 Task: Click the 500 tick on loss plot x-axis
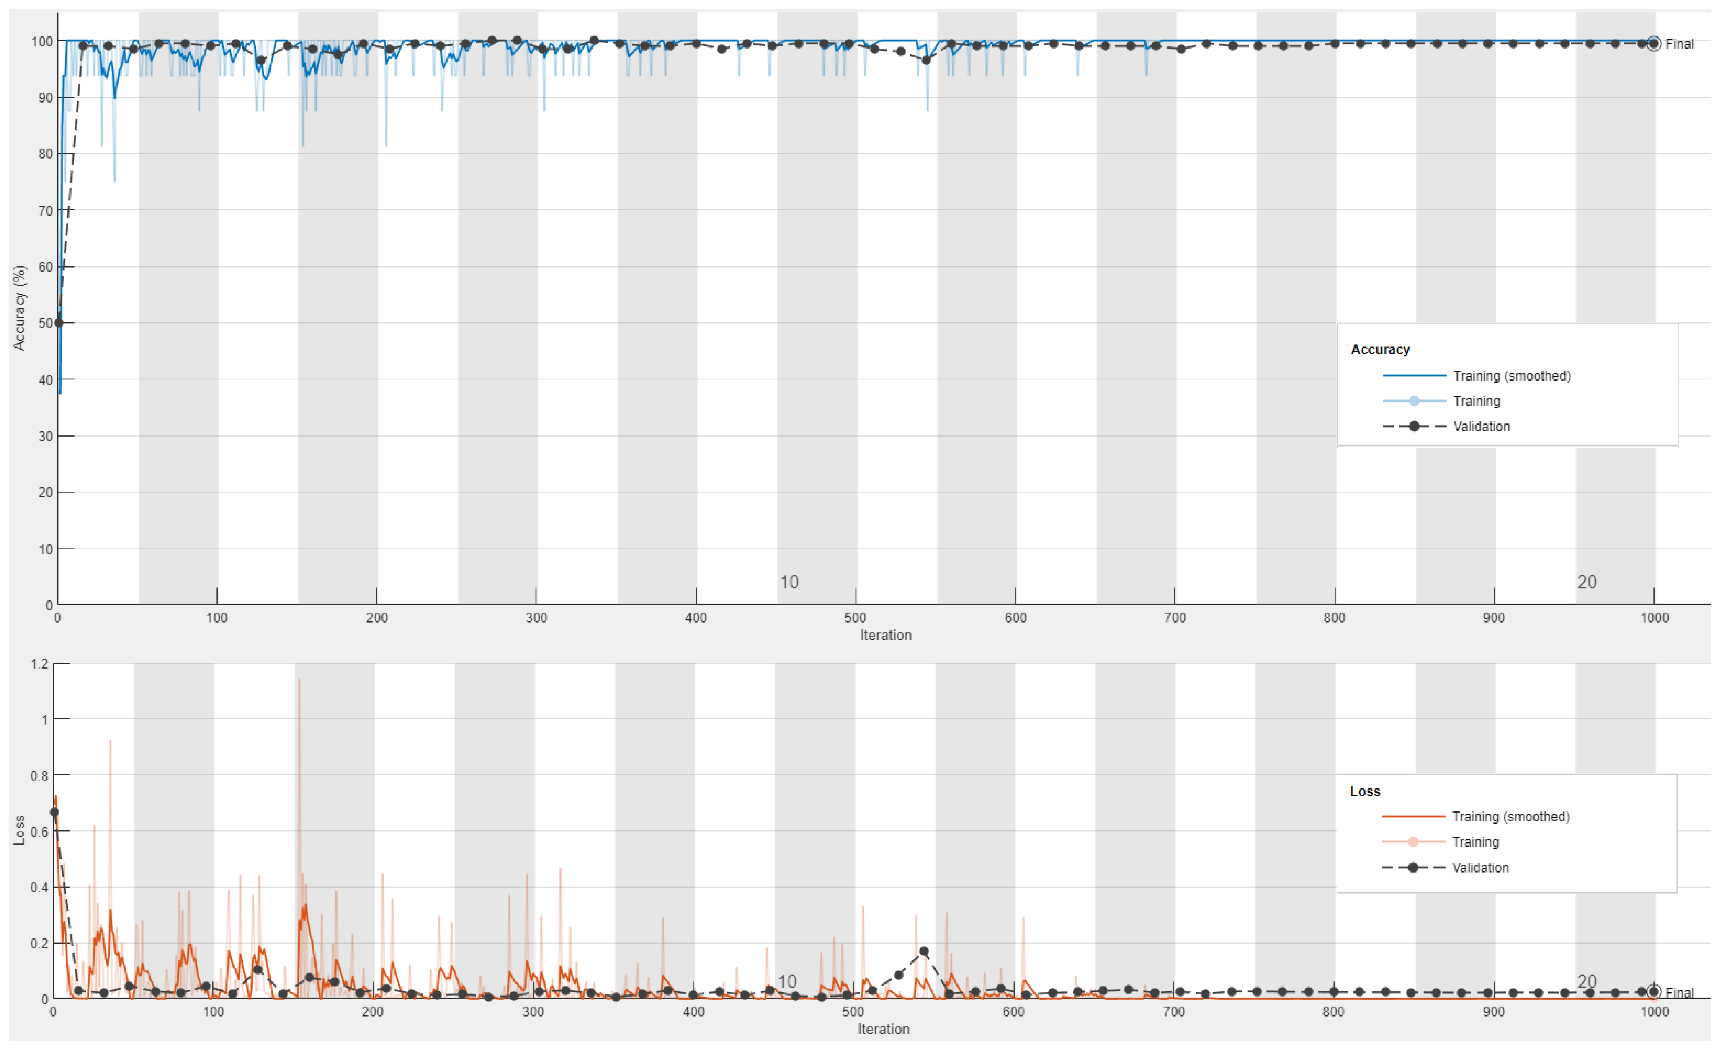click(853, 1012)
